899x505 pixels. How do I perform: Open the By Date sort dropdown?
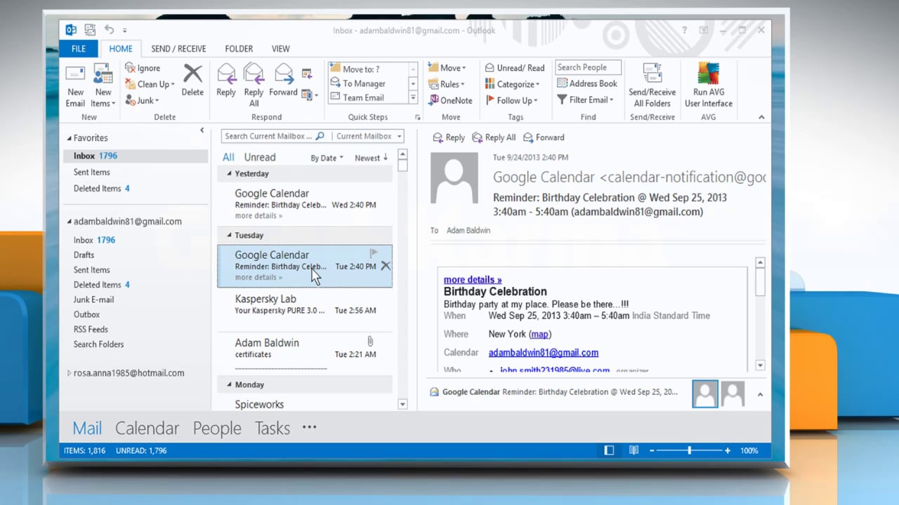tap(327, 158)
